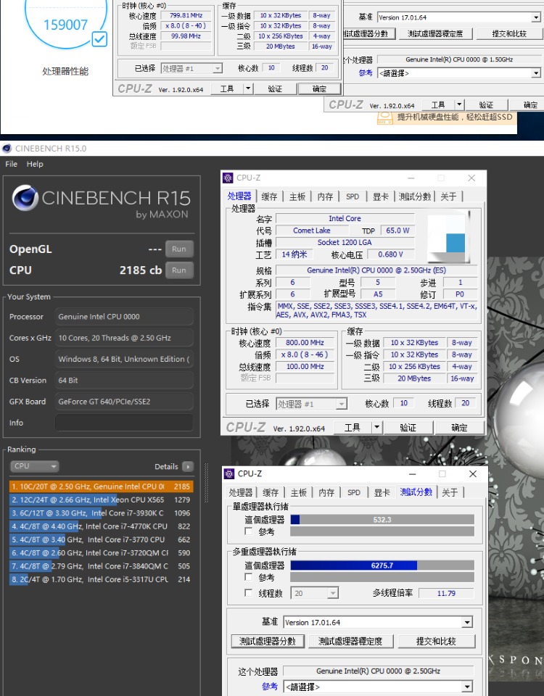The width and height of the screenshot is (544, 696).
Task: Click 确定 in the top-left CPU-Z window
Action: point(319,88)
